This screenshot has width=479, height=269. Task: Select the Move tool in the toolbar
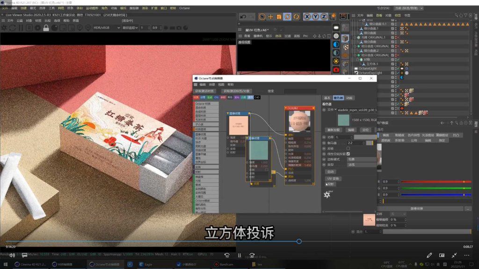click(x=271, y=15)
